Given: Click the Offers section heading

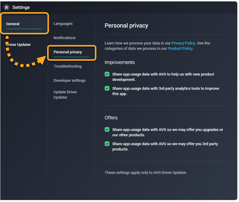Looking at the screenshot, I should point(111,118).
